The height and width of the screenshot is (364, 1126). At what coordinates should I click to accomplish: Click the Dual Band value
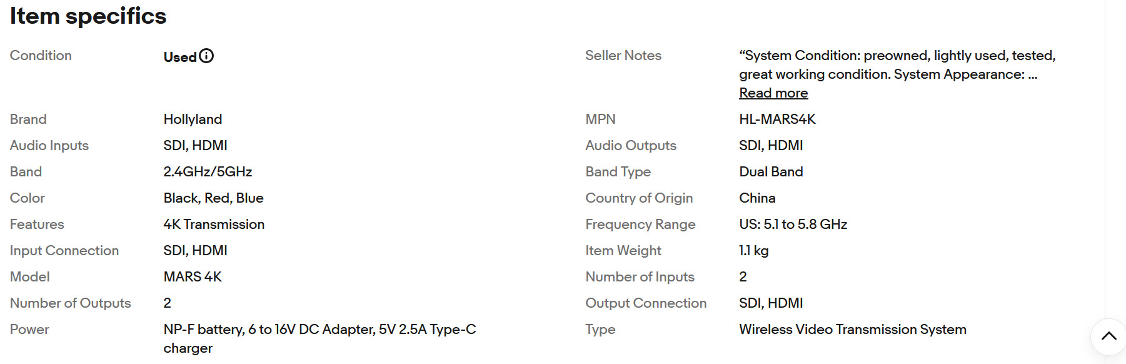pos(771,172)
